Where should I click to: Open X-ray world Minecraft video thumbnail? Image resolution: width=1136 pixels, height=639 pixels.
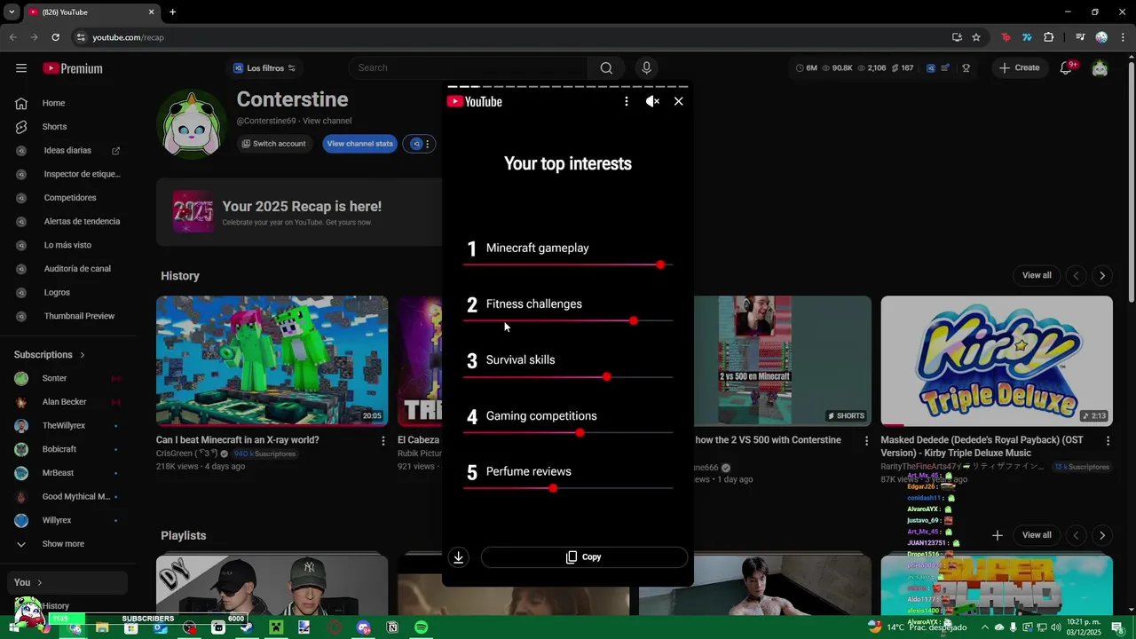pyautogui.click(x=272, y=360)
